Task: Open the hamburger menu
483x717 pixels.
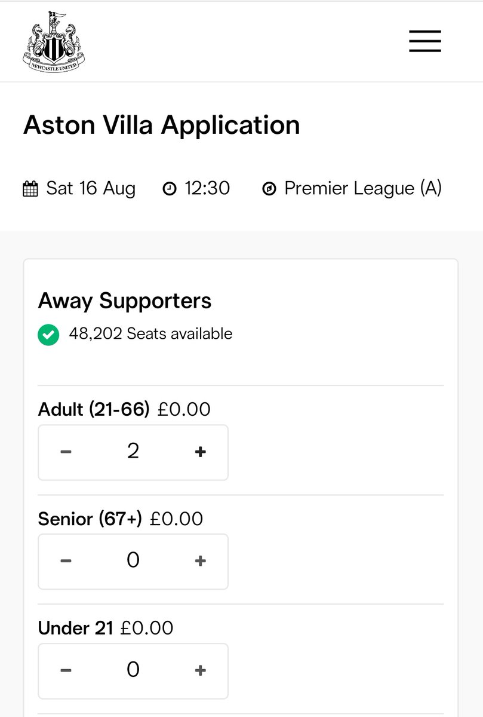Action: coord(425,41)
